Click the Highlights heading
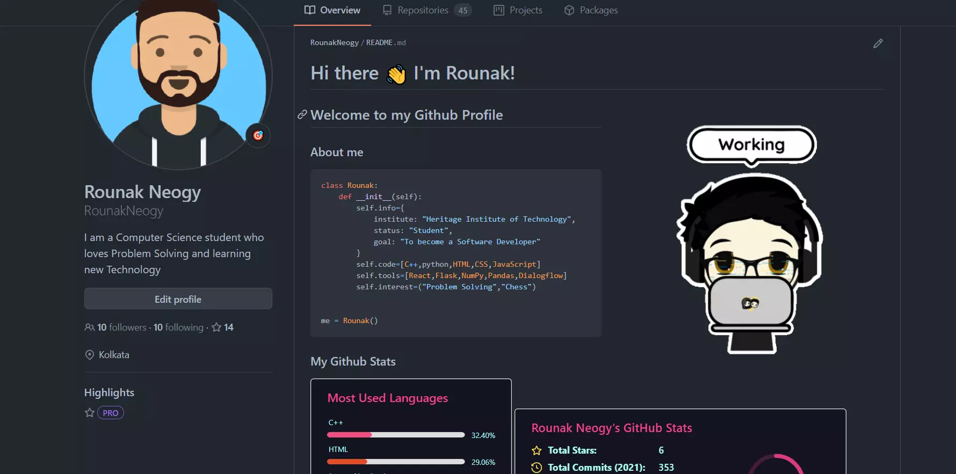 [109, 392]
